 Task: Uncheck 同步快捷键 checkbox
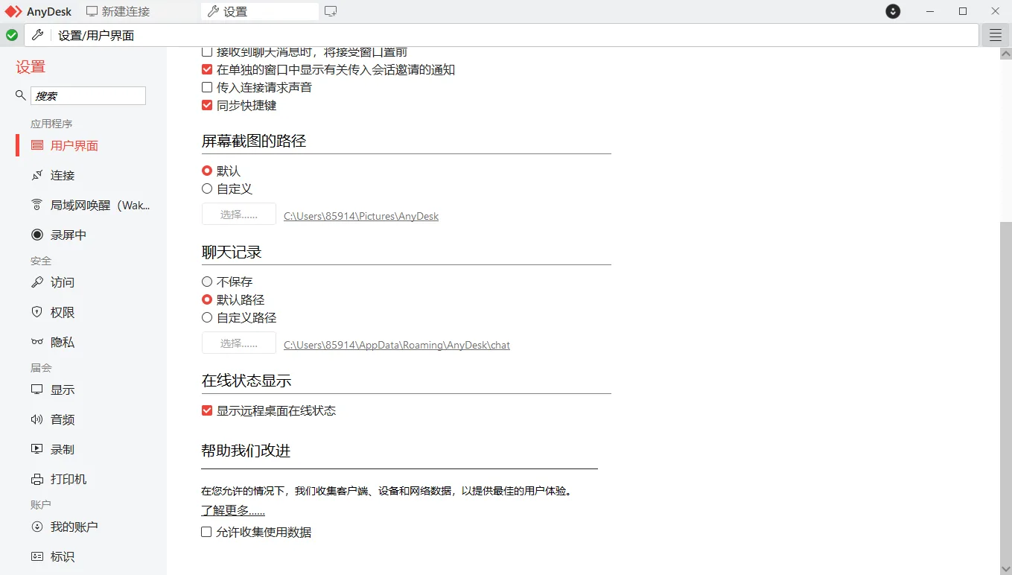pyautogui.click(x=207, y=106)
